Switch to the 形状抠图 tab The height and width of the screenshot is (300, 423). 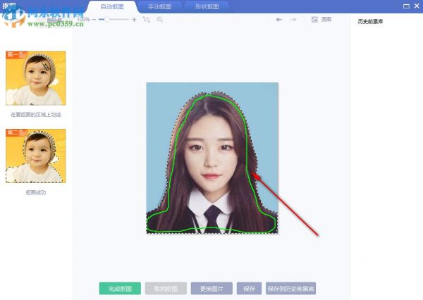click(x=207, y=7)
